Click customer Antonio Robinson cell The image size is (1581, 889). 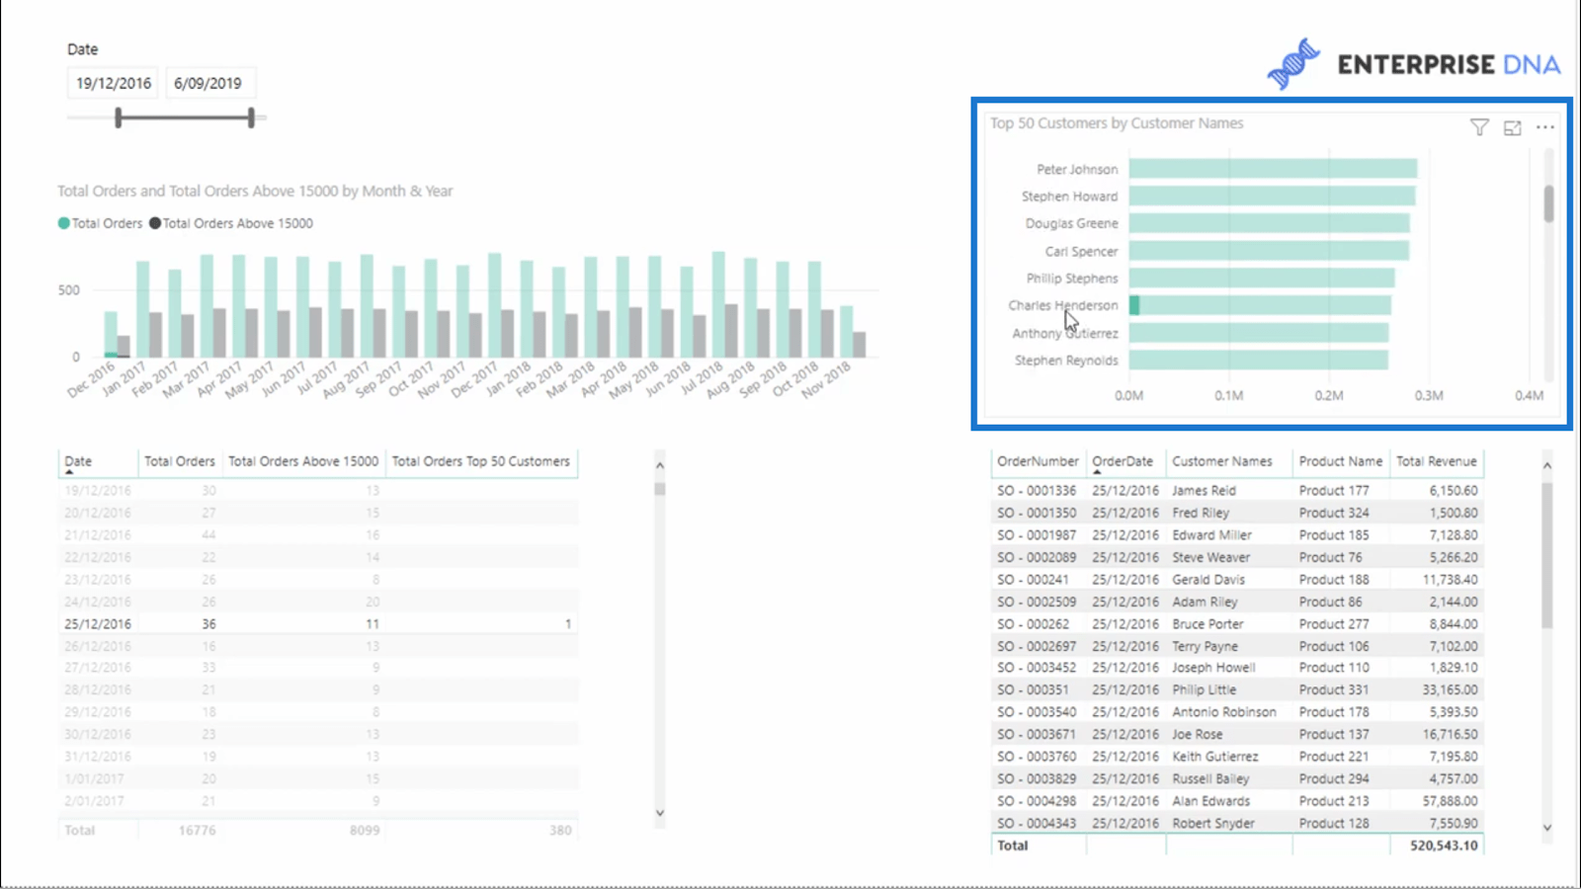[1224, 712]
